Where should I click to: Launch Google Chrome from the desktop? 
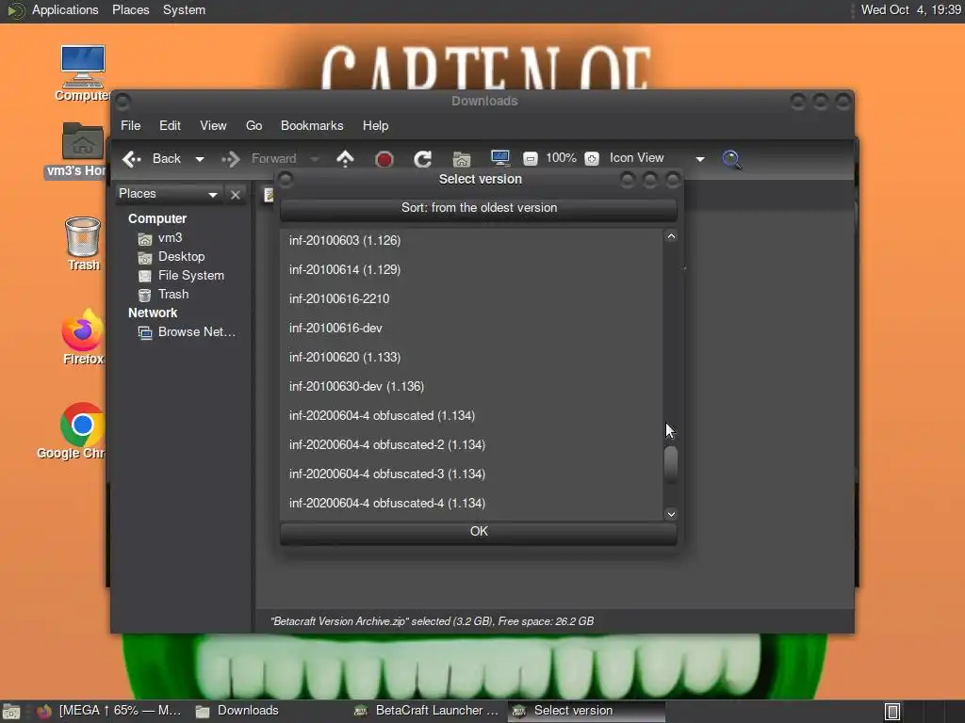pyautogui.click(x=81, y=431)
